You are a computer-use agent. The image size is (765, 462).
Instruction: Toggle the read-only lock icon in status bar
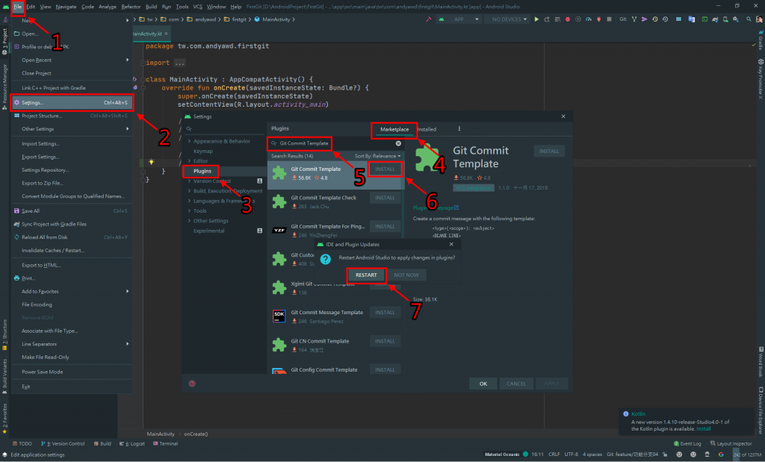click(665, 455)
